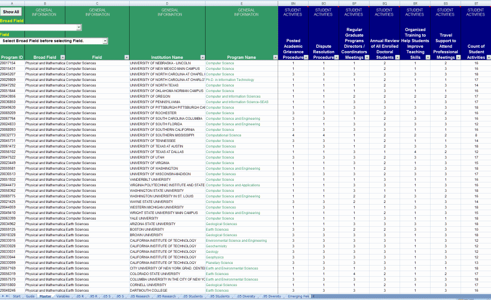Open the Emerging Fields sheet tab
Image resolution: width=491 pixels, height=300 pixels.
click(x=298, y=296)
